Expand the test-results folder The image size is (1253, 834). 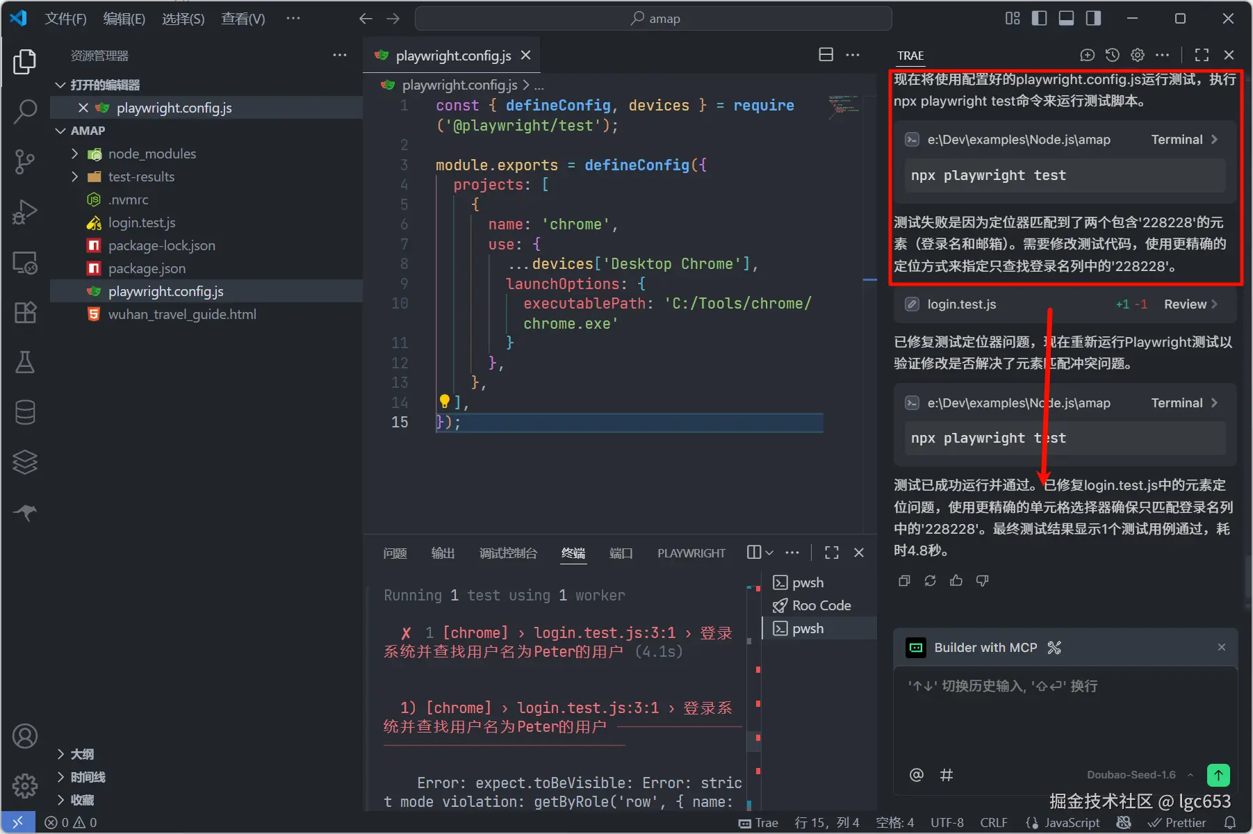coord(74,177)
